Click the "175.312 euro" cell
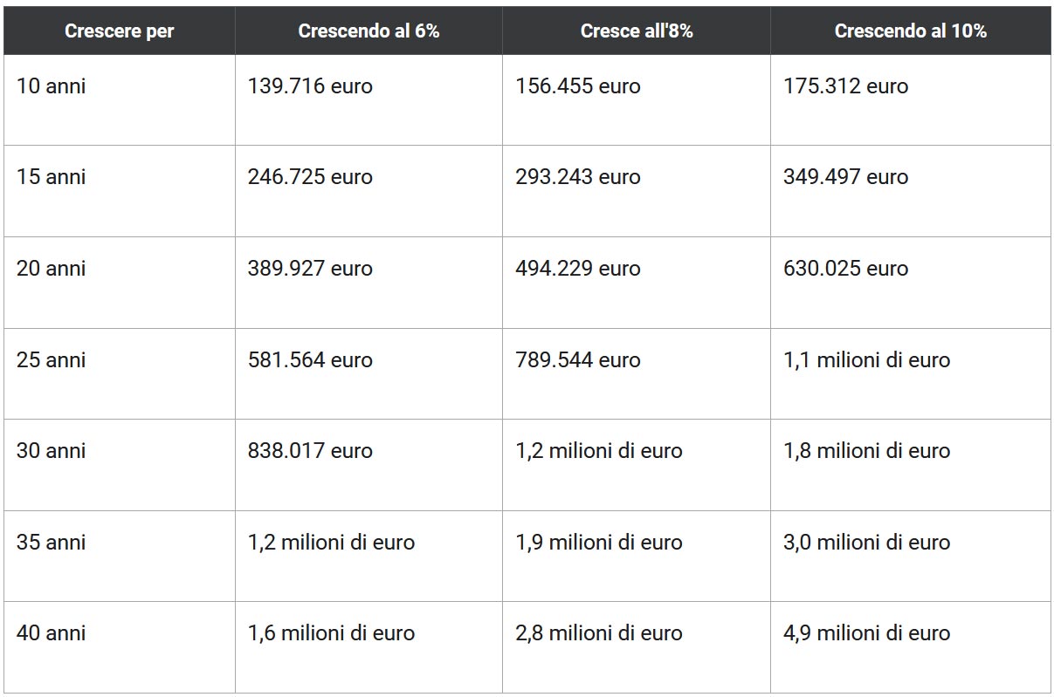The image size is (1054, 697). click(x=846, y=86)
